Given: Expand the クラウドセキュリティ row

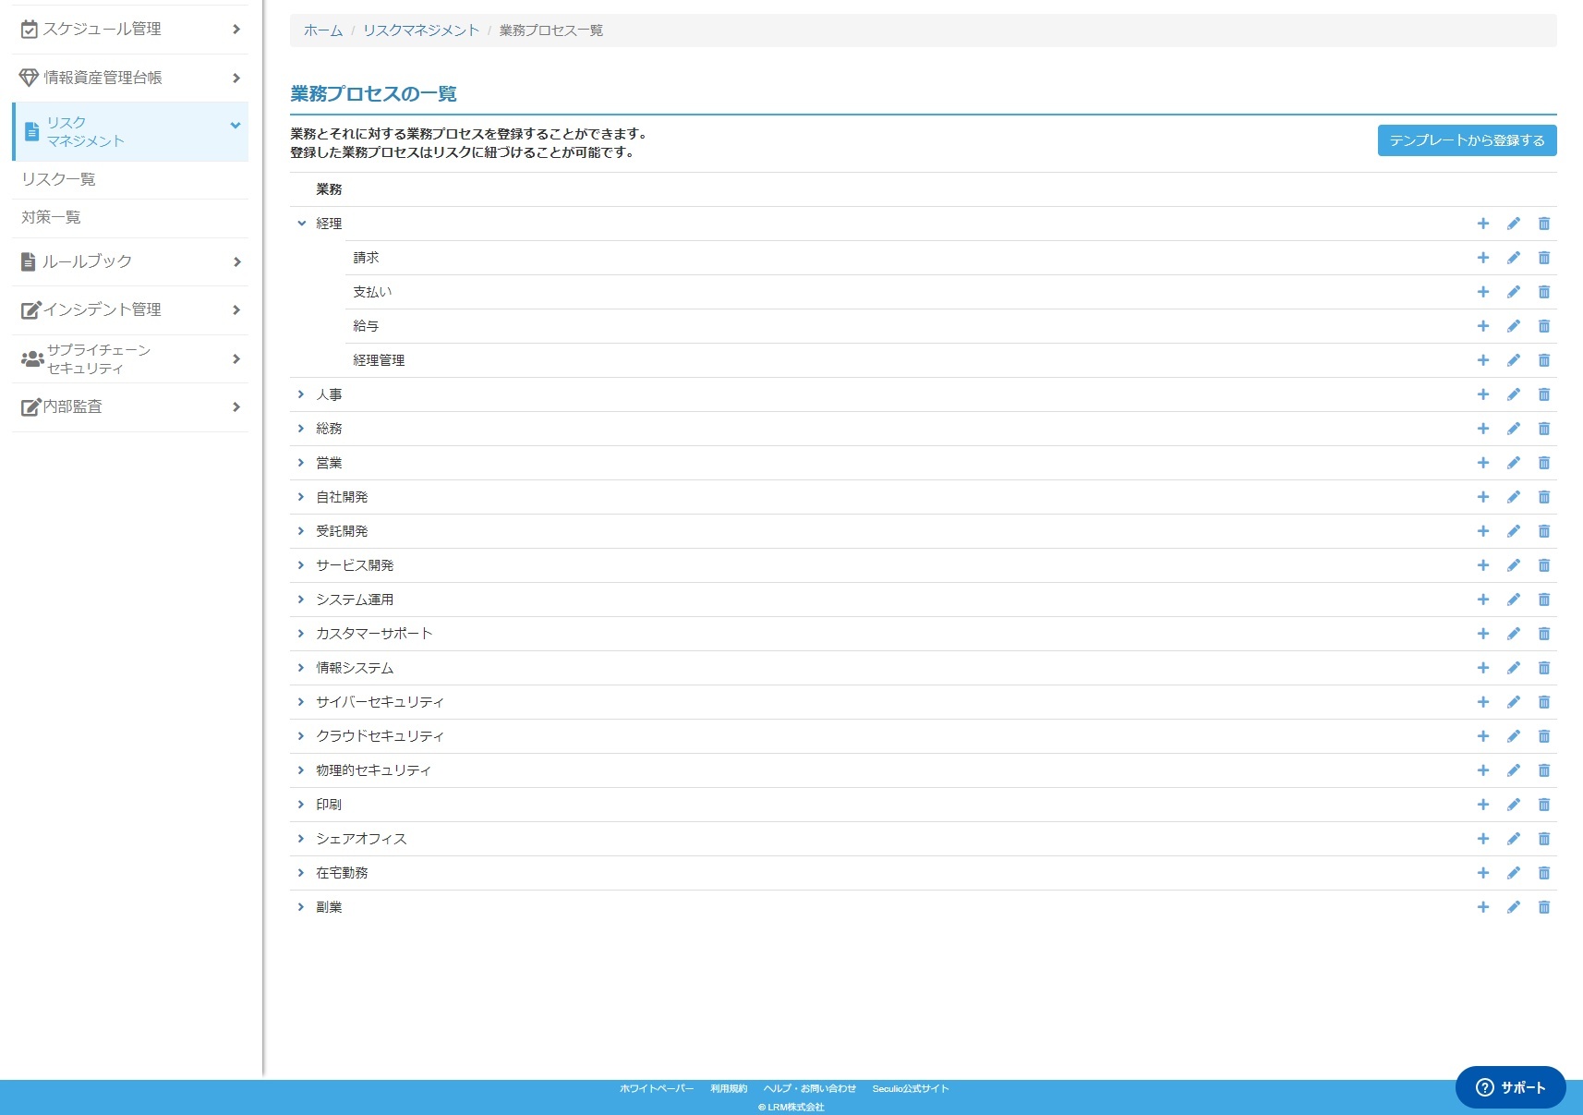Looking at the screenshot, I should [301, 736].
